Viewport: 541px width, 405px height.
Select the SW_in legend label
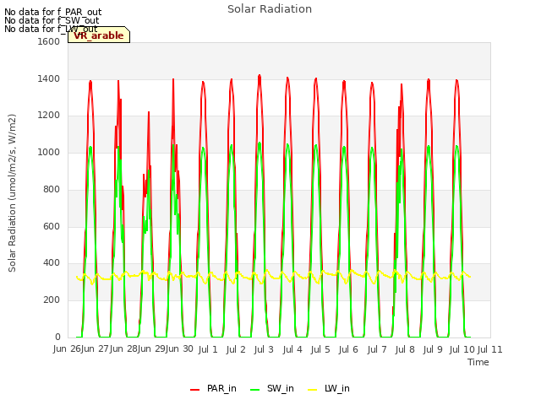click(x=281, y=388)
